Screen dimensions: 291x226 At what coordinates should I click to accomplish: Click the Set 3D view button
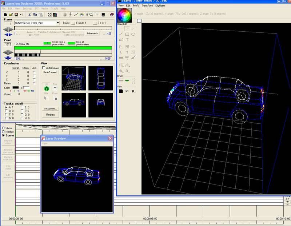coord(50,108)
